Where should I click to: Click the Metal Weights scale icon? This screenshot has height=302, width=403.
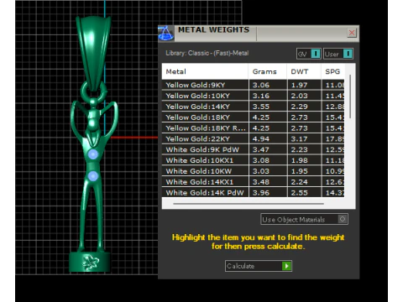(x=166, y=34)
